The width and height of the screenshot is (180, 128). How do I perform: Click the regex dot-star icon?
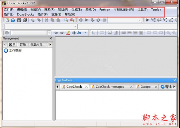85,33
